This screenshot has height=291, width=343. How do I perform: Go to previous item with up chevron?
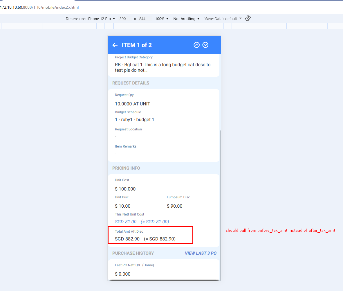coord(197,45)
